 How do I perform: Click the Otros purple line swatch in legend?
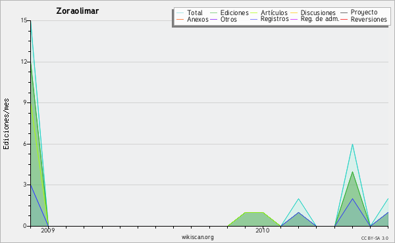click(x=213, y=19)
